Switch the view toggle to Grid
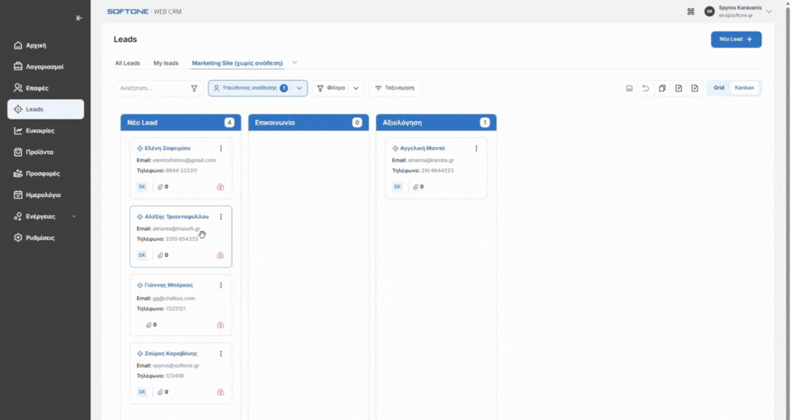 pos(718,88)
